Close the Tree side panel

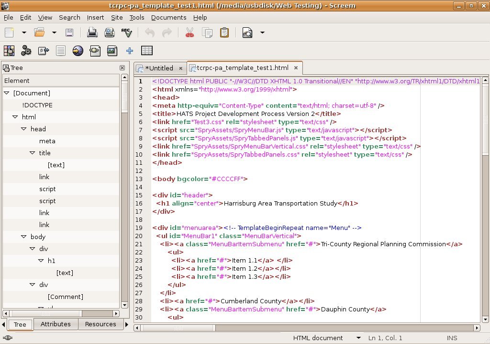coord(122,68)
